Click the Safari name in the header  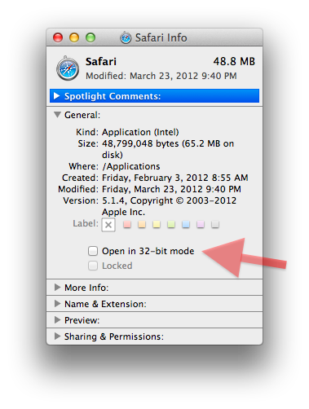(101, 62)
